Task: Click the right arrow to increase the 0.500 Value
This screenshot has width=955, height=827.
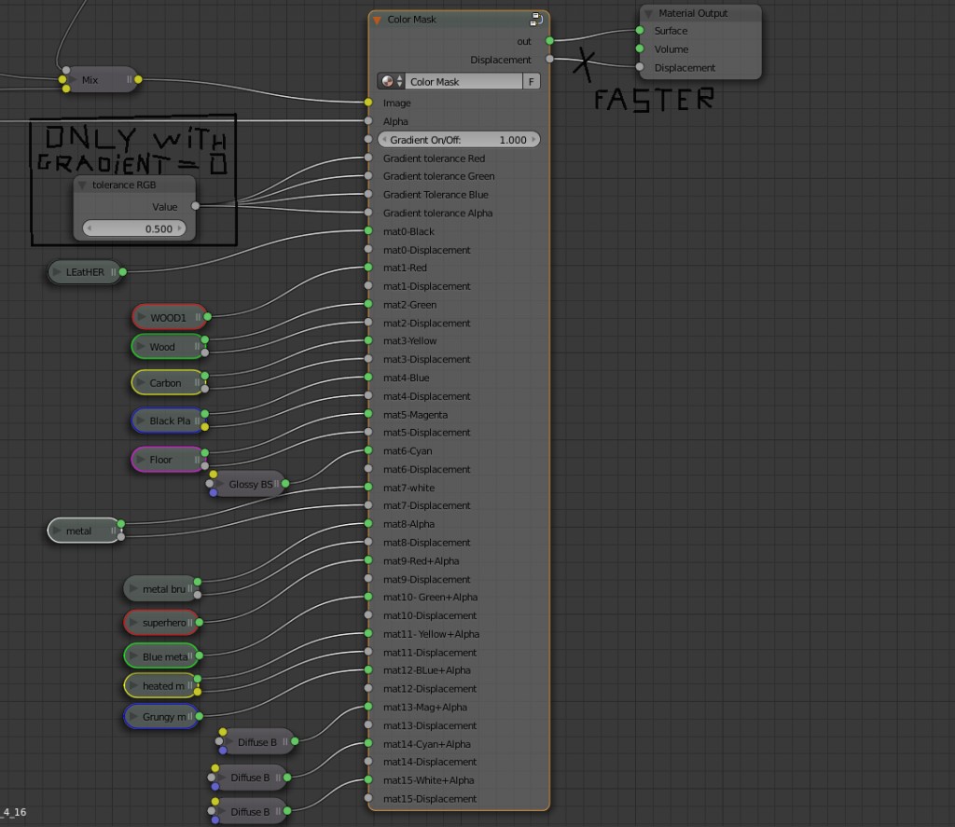Action: tap(179, 227)
